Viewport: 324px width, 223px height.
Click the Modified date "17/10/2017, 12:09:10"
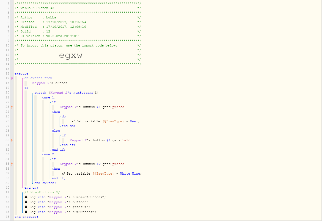66,27
